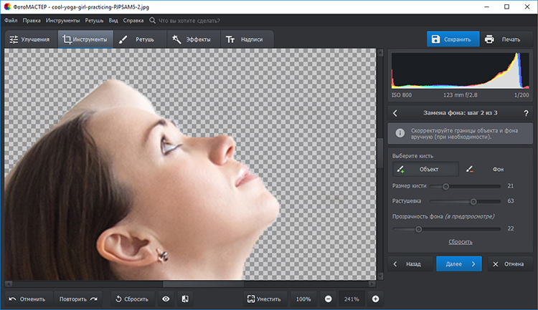Screen dimensions: 538x310
Task: Click the Сбросить reset link in panel
Action: [461, 242]
